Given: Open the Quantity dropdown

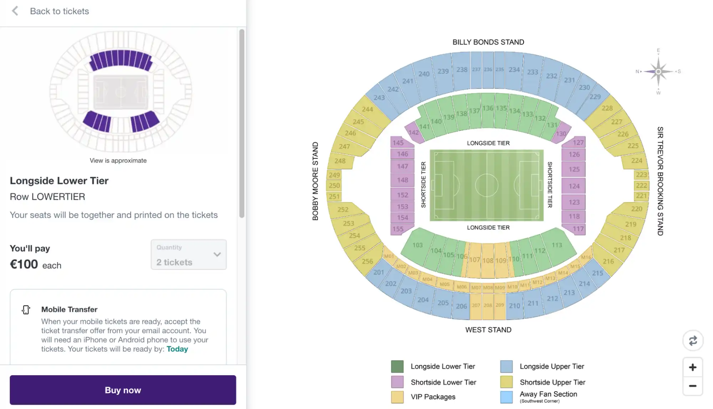Looking at the screenshot, I should click(189, 254).
